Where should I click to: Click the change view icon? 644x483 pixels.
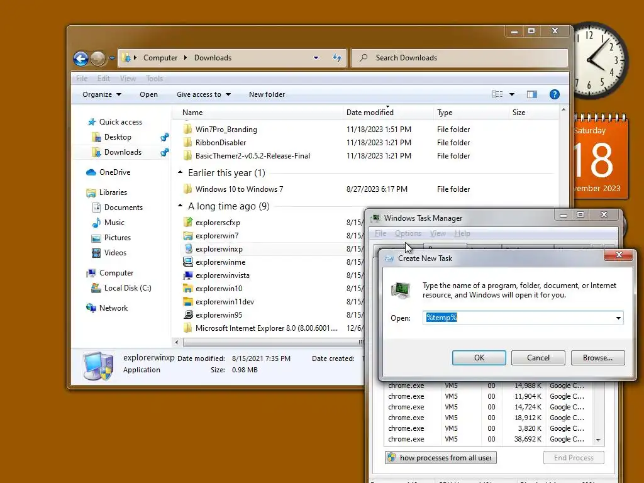[x=497, y=94]
